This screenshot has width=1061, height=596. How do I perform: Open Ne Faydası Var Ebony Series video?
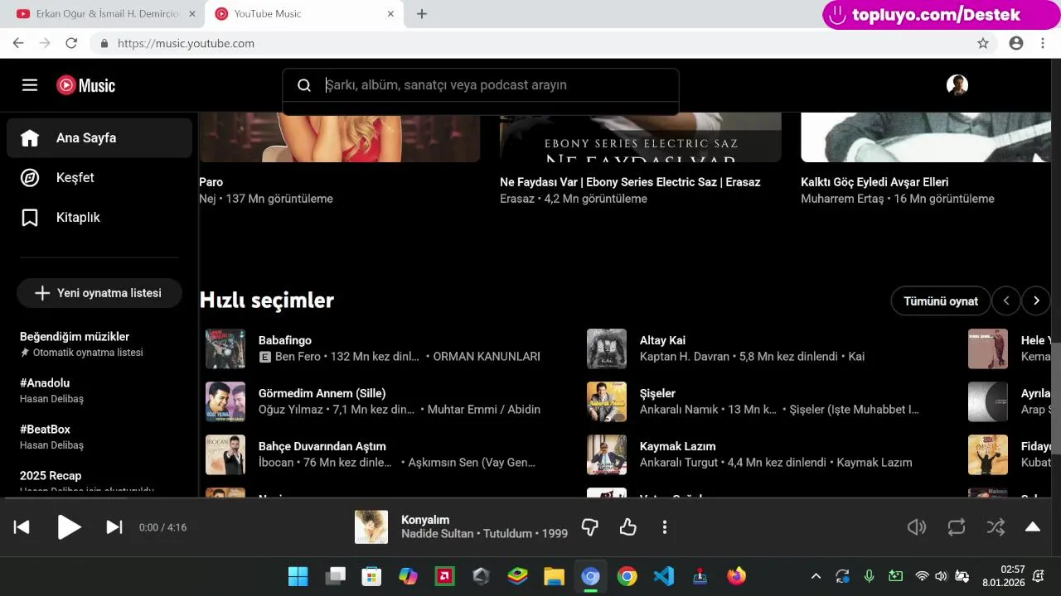(630, 182)
